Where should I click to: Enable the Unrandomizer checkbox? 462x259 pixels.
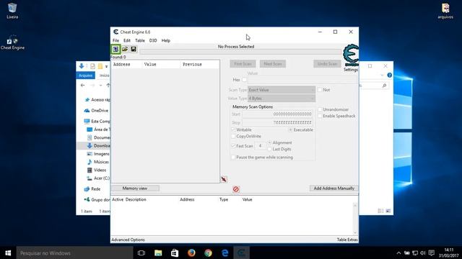(320, 109)
